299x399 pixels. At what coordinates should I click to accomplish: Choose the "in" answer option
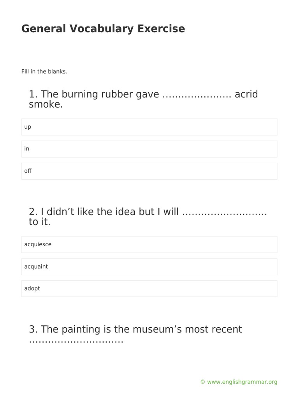[149, 149]
